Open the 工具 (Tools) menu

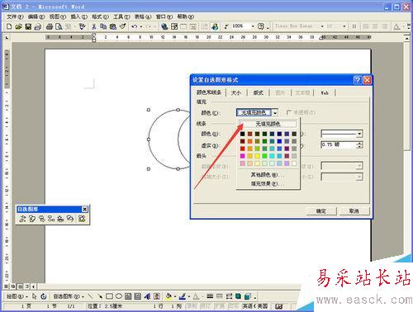(x=121, y=17)
